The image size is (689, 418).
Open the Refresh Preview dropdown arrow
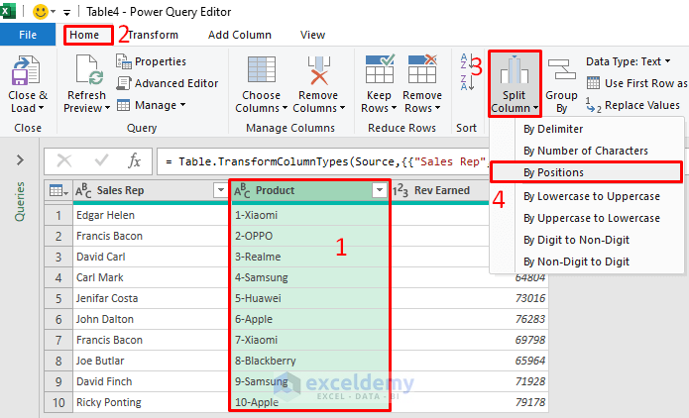(x=107, y=108)
